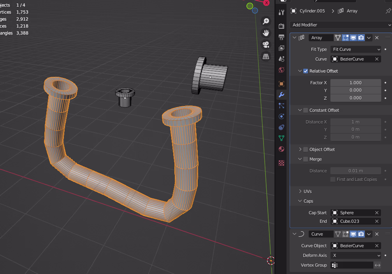Toggle Array modifier render visibility
This screenshot has width=392, height=274.
click(x=361, y=38)
